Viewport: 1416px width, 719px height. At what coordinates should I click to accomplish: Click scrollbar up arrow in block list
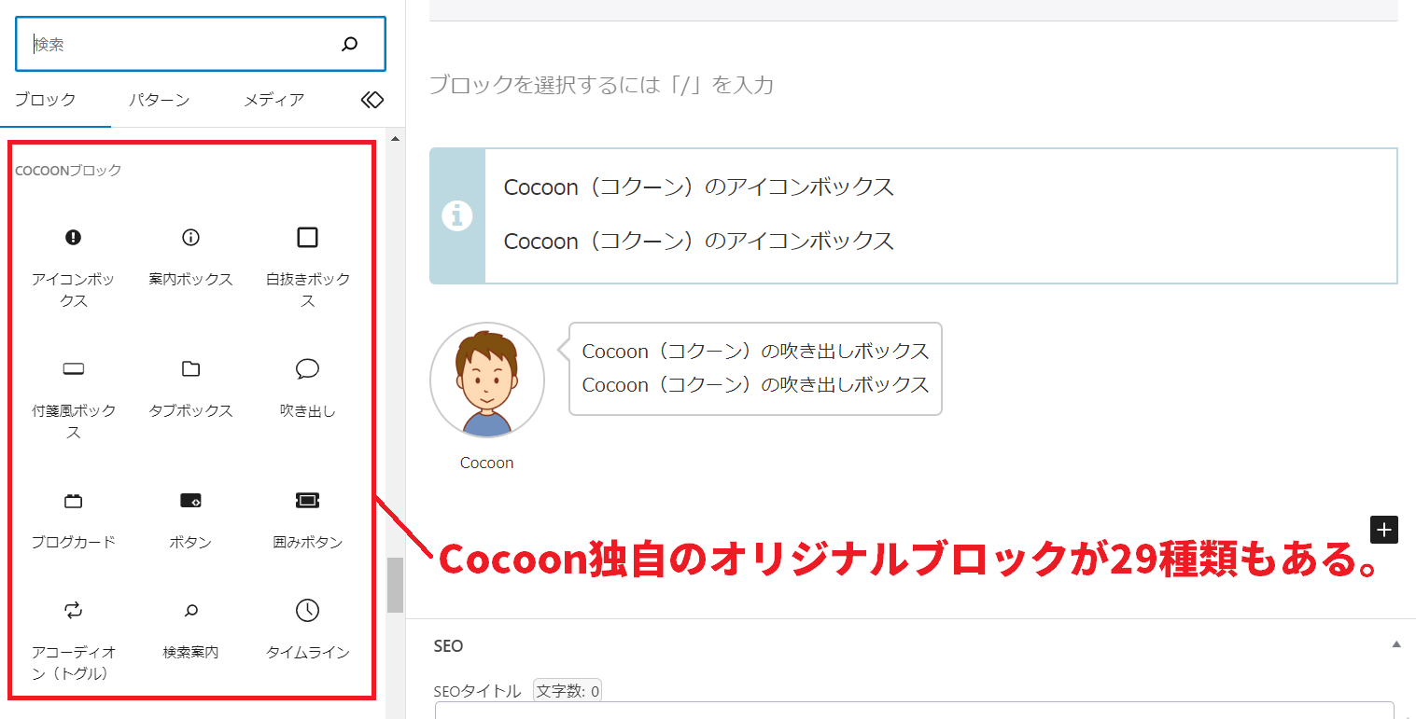pyautogui.click(x=395, y=138)
